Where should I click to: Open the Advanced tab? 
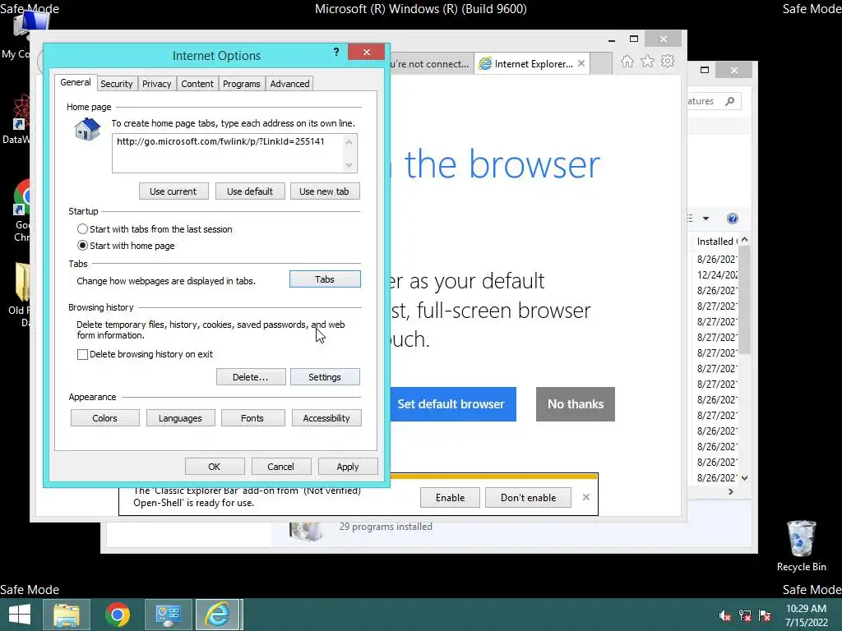[289, 84]
